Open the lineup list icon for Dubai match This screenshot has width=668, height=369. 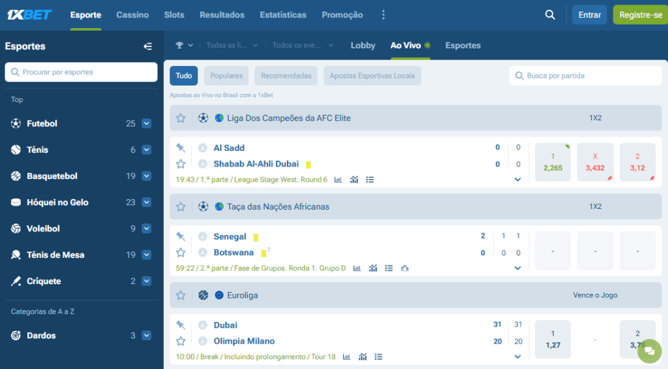378,357
